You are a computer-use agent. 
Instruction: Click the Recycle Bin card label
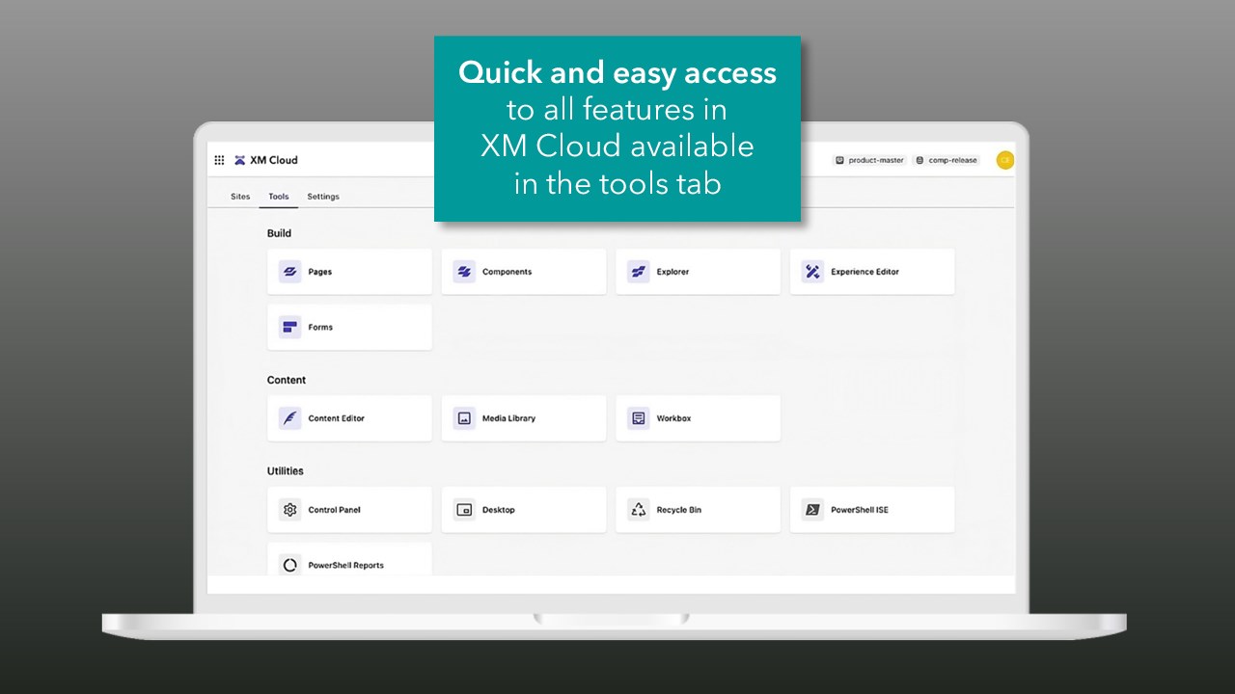(x=679, y=510)
